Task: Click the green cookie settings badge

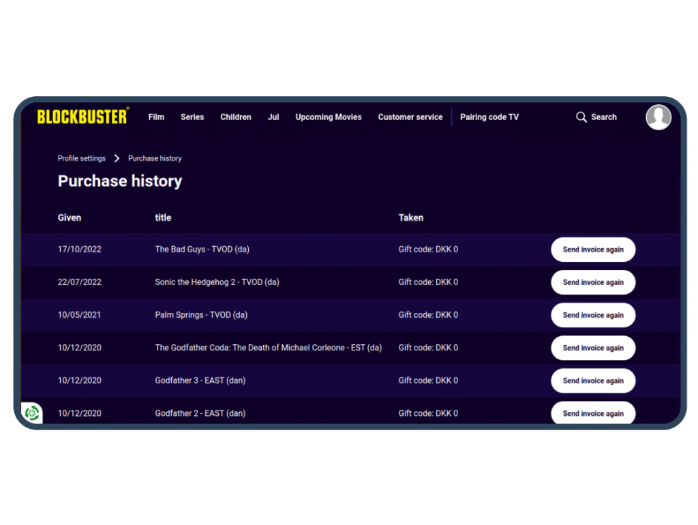Action: tap(31, 412)
